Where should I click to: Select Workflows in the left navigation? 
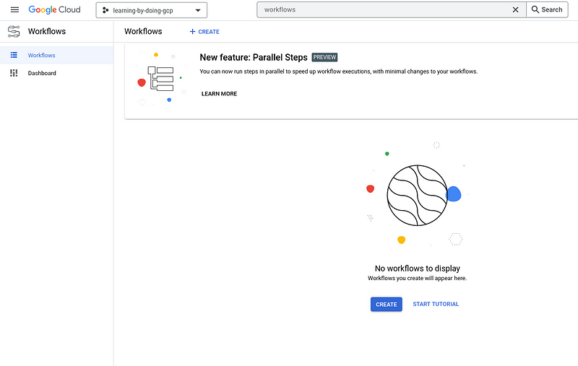click(56, 56)
